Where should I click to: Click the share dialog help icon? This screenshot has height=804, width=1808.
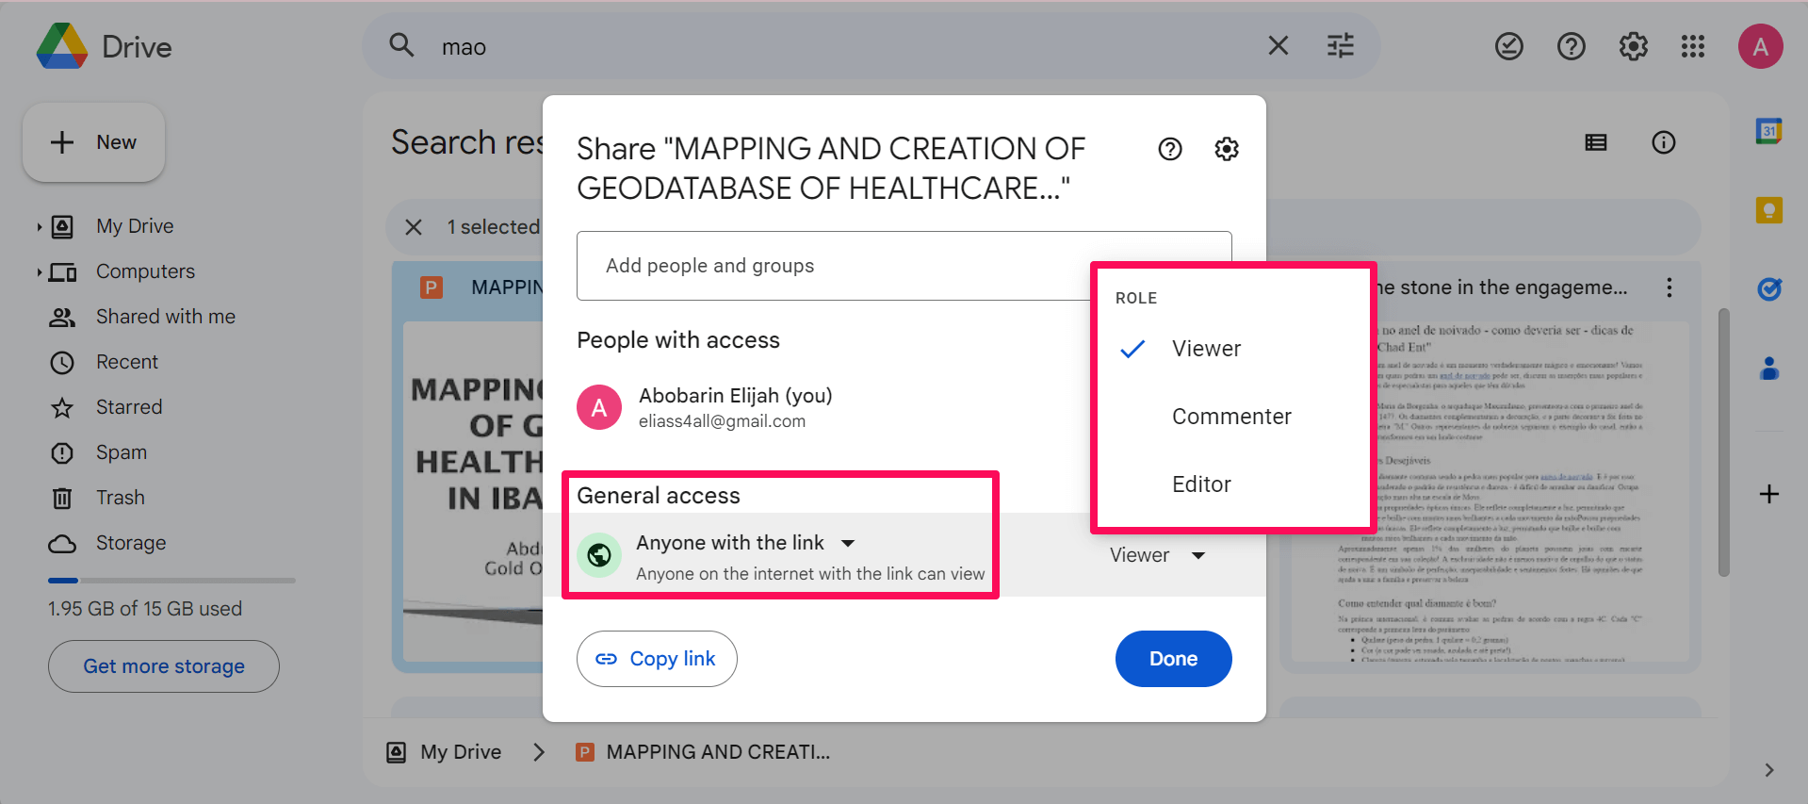(x=1169, y=149)
